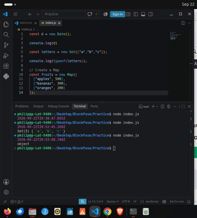Open Copilot status icon
This screenshot has width=197, height=218.
click(164, 202)
